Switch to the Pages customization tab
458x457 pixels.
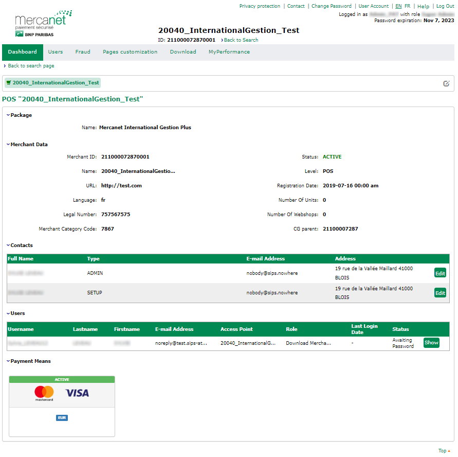coord(130,52)
